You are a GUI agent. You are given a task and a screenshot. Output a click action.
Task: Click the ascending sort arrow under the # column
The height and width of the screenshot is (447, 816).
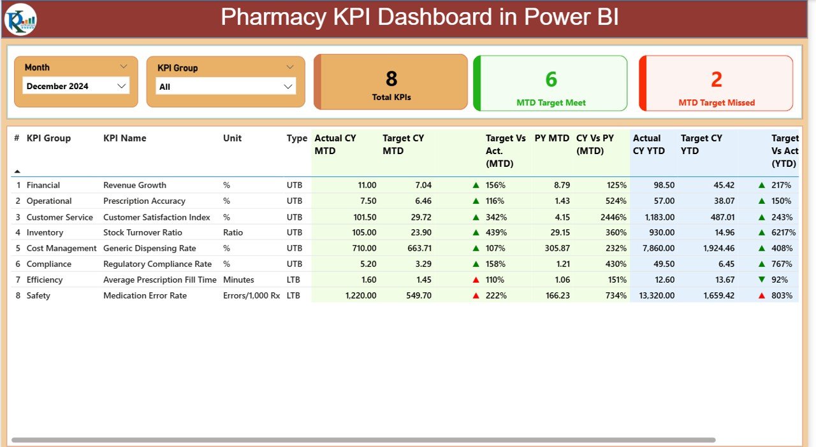(17, 171)
